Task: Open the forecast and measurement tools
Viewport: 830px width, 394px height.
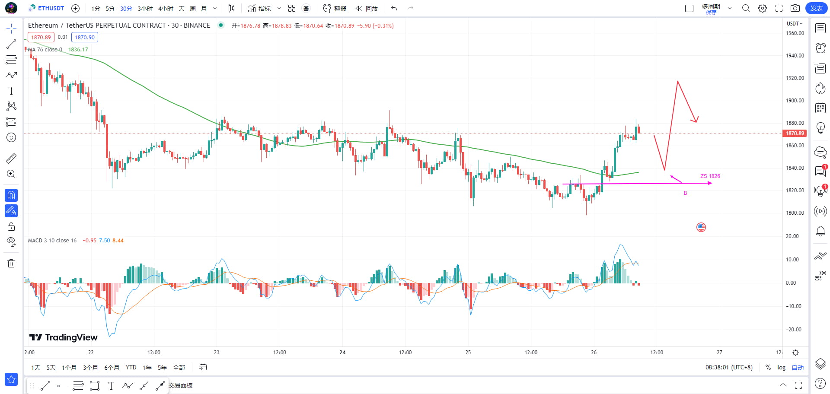Action: pos(11,122)
